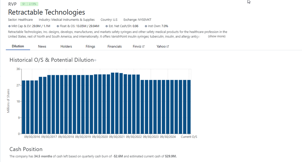Open the Yahoo external link
Image resolution: width=302 pixels, height=162 pixels.
tap(162, 46)
